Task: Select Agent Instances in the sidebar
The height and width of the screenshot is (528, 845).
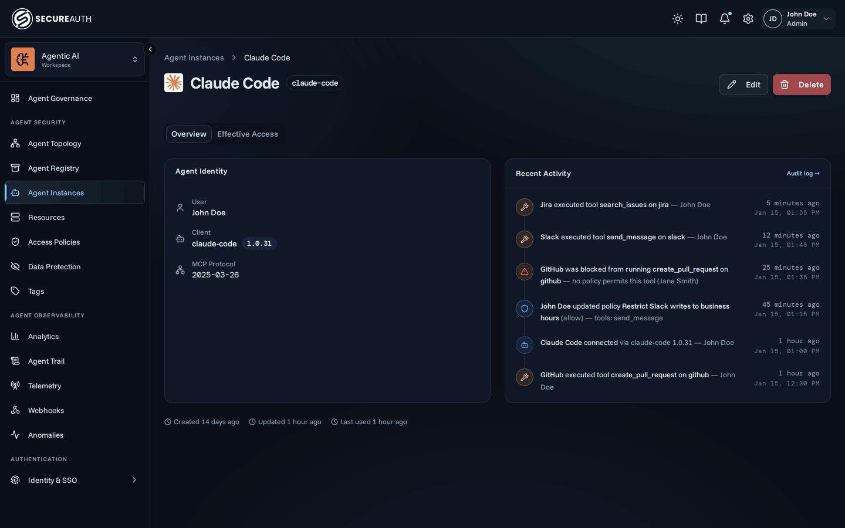Action: point(75,192)
